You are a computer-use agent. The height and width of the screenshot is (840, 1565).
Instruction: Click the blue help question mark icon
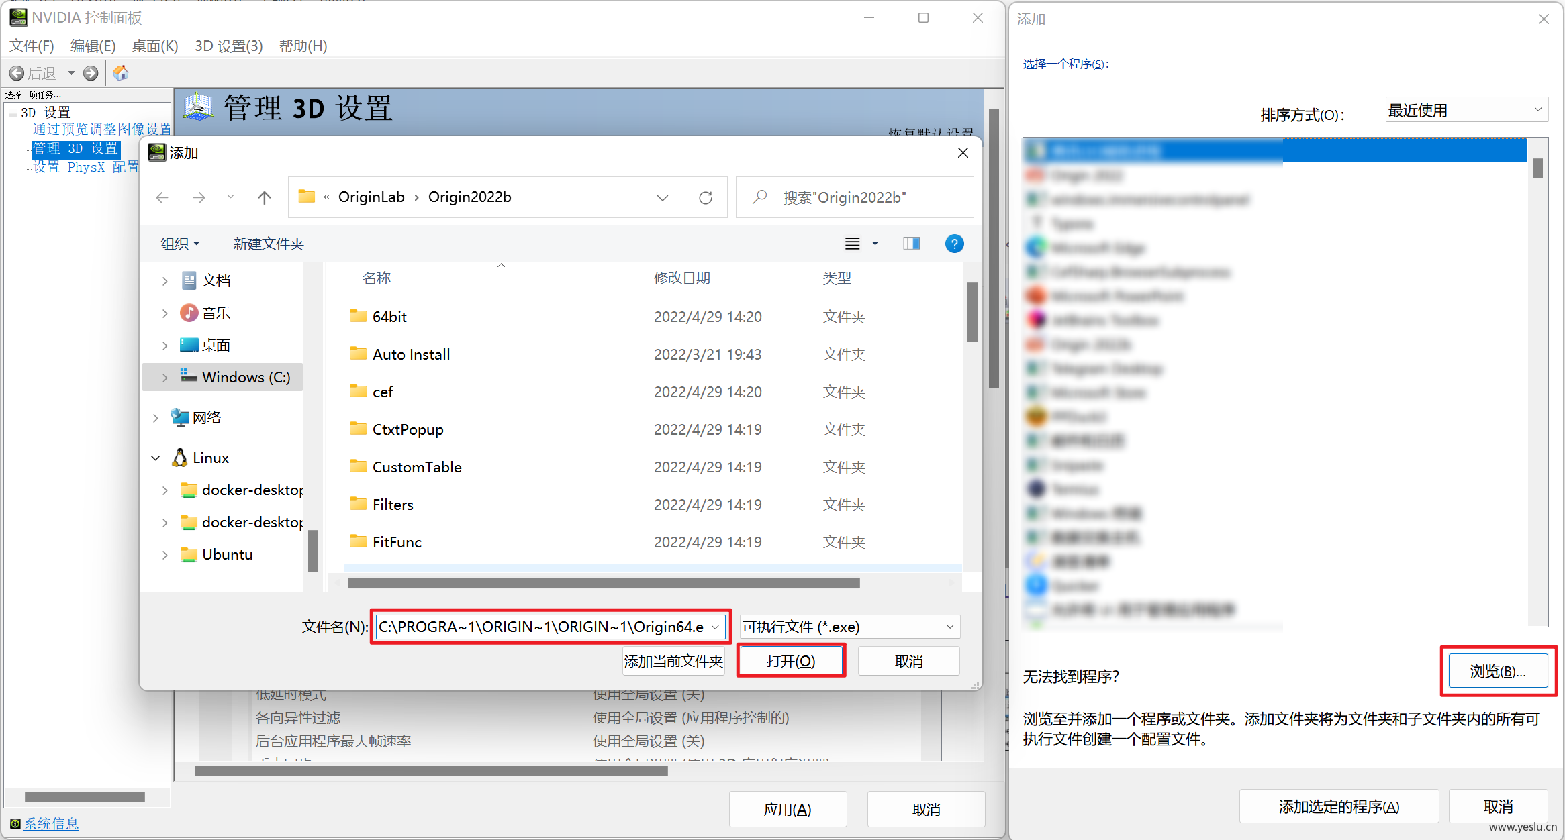(x=954, y=244)
